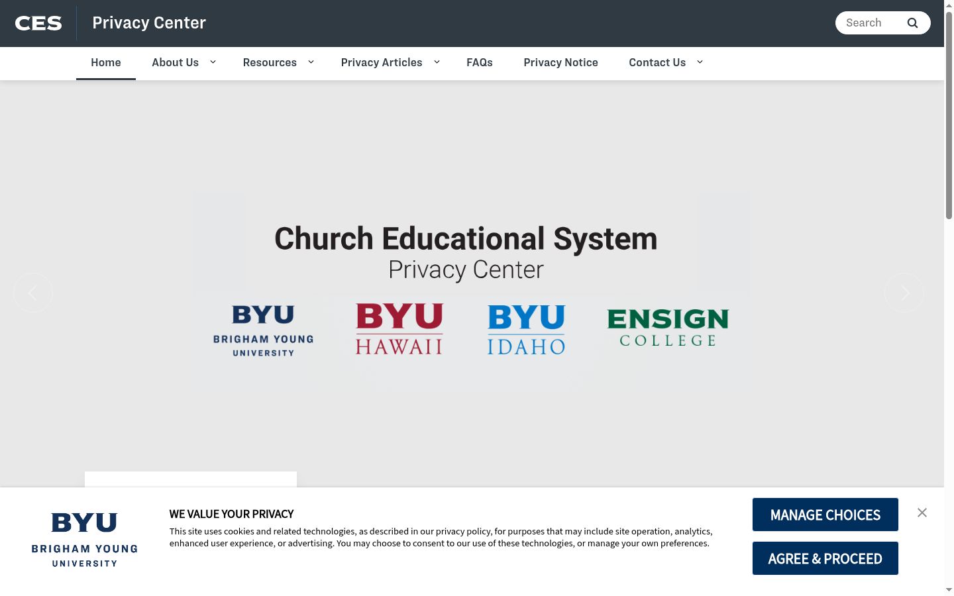Image resolution: width=954 pixels, height=596 pixels.
Task: Open the Home tab
Action: click(106, 63)
